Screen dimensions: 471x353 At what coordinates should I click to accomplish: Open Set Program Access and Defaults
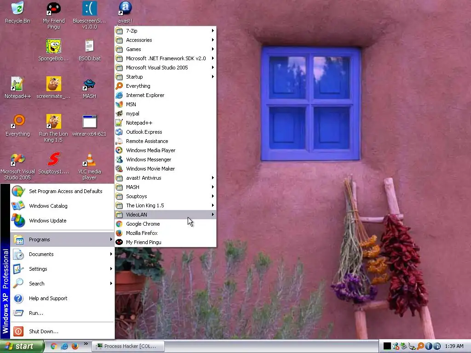pos(62,191)
